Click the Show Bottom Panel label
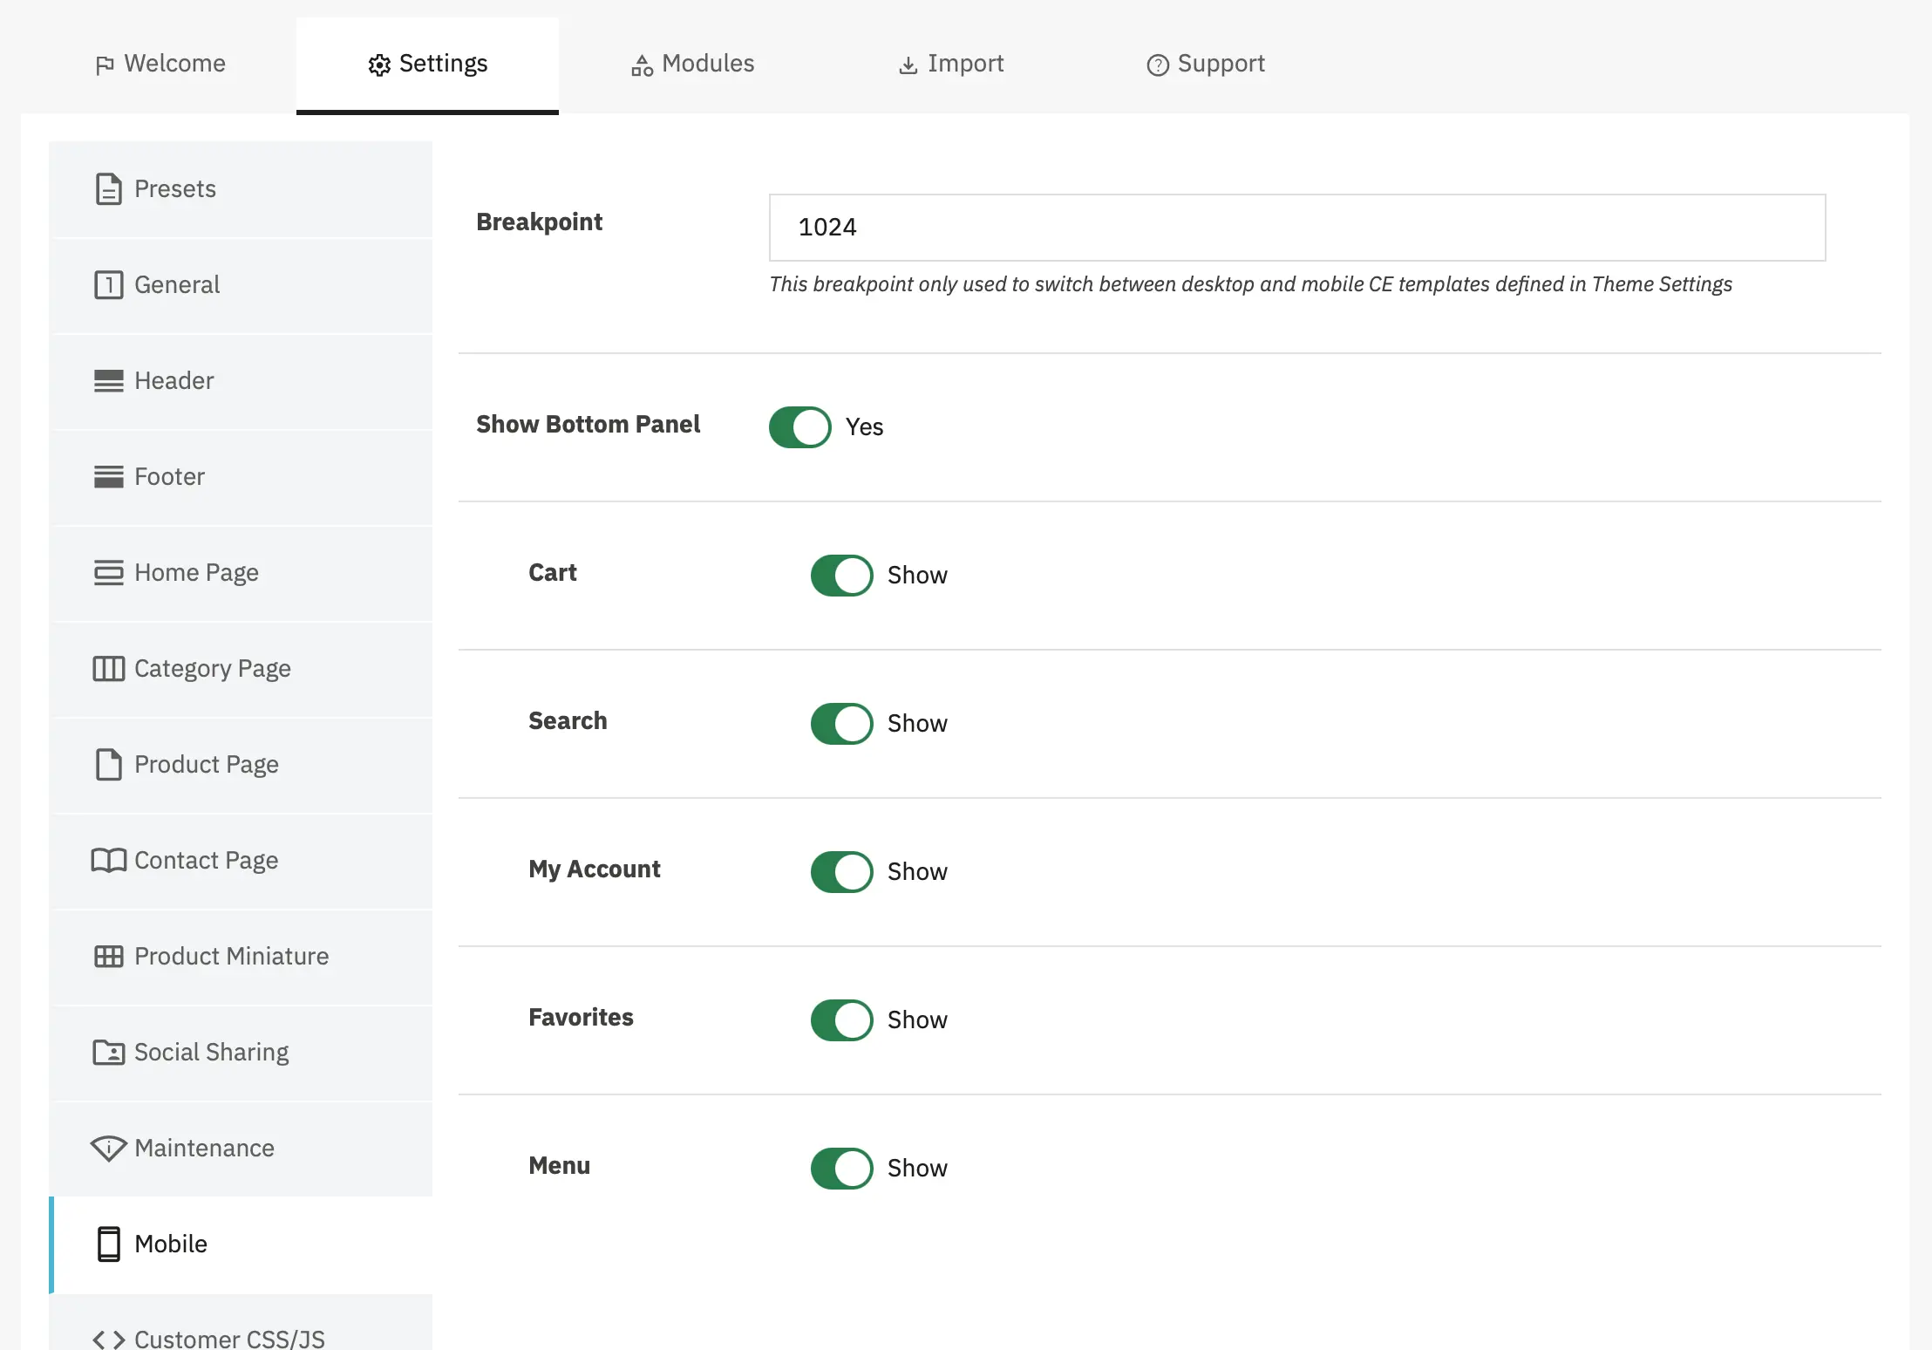This screenshot has height=1350, width=1932. (588, 425)
